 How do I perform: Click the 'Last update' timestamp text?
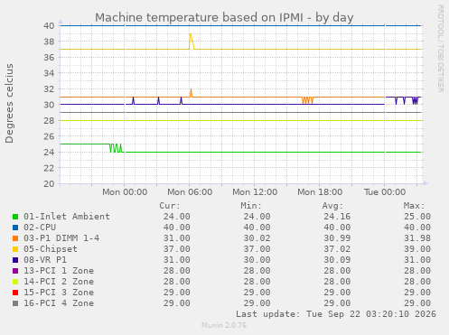(336, 314)
